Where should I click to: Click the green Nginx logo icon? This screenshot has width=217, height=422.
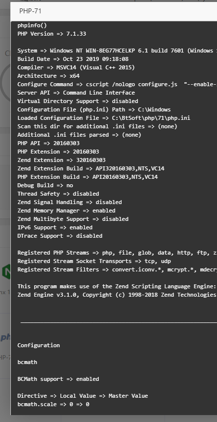pos(6,271)
